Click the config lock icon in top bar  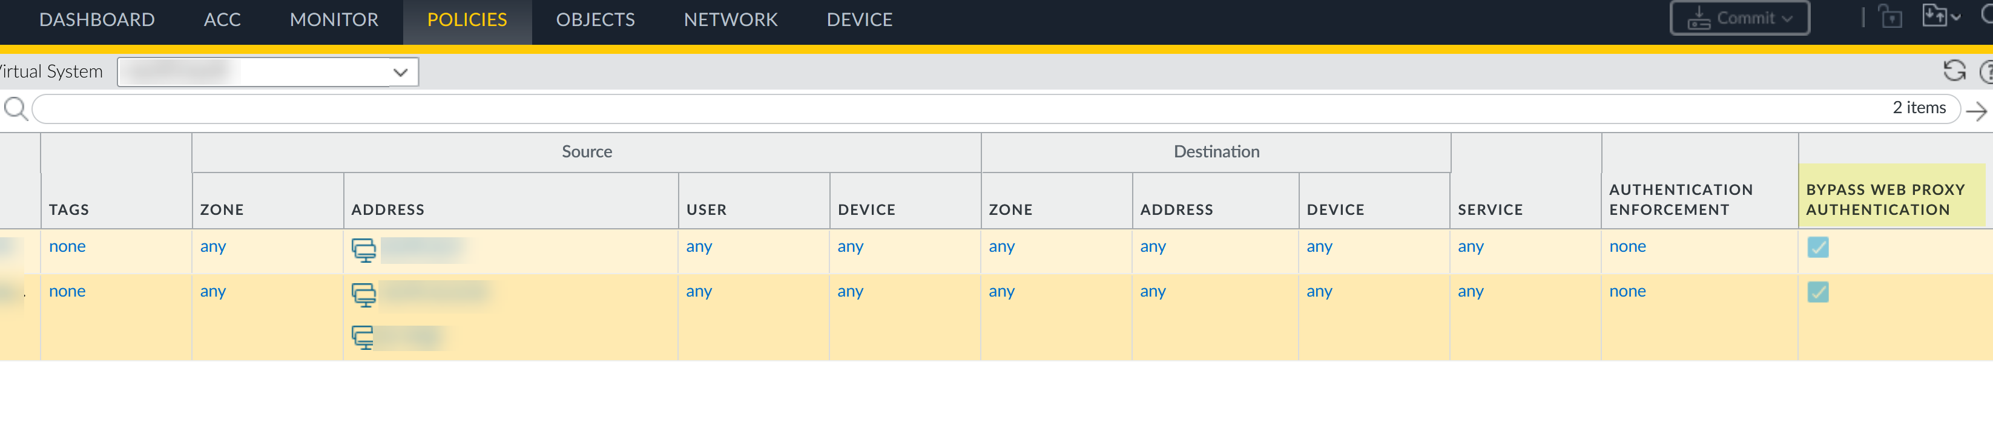(x=1891, y=17)
